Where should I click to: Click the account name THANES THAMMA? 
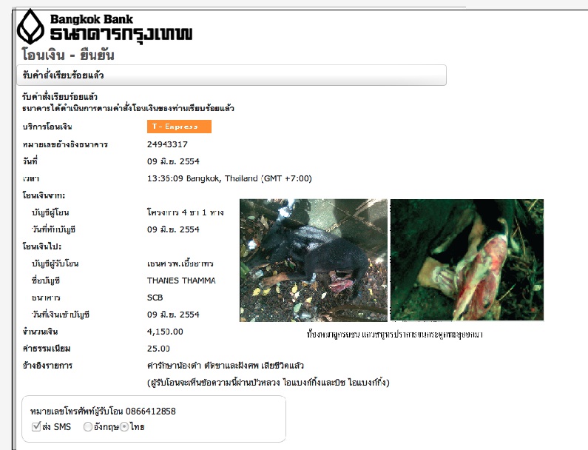tap(181, 281)
